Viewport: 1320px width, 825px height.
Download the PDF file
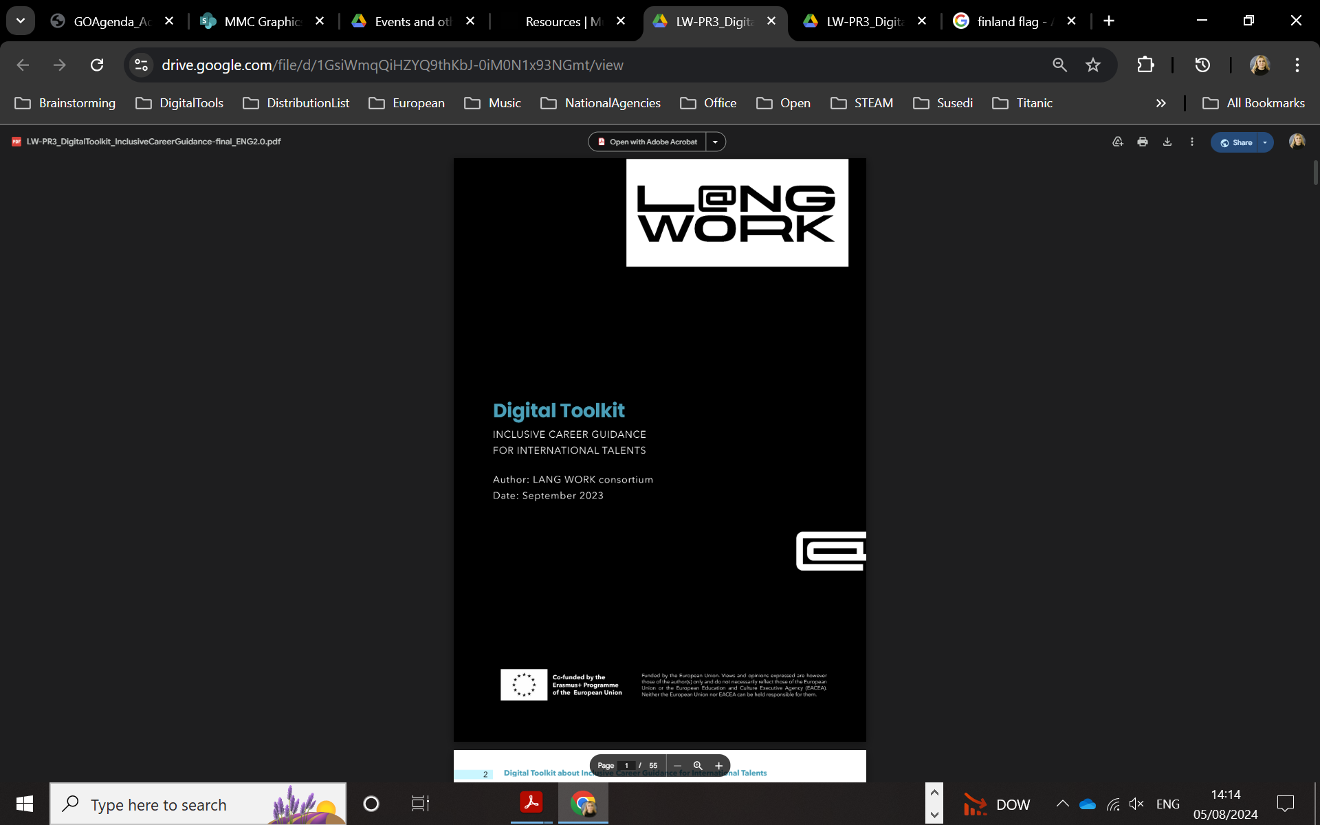(x=1167, y=142)
